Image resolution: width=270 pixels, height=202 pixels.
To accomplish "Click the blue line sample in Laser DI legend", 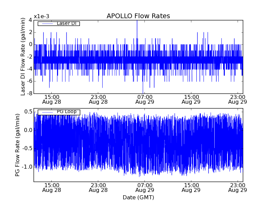I will 47,24.
